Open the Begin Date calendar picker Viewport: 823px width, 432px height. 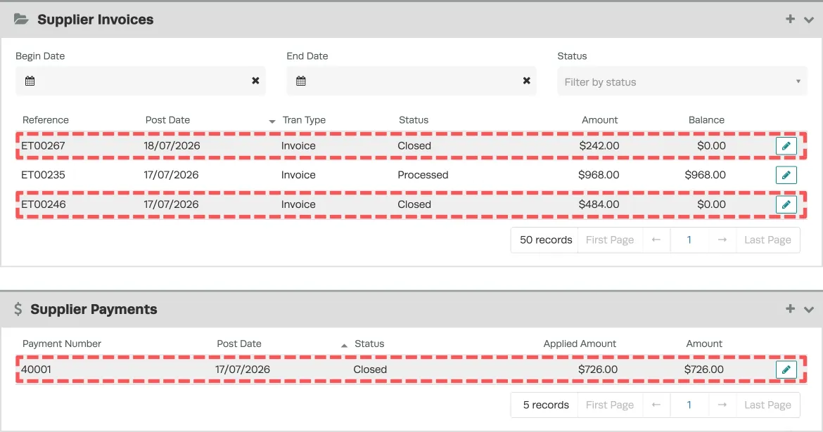(30, 81)
